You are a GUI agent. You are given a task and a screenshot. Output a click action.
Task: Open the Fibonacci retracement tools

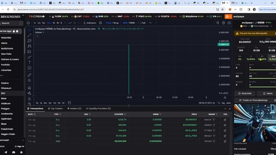coord(29,40)
